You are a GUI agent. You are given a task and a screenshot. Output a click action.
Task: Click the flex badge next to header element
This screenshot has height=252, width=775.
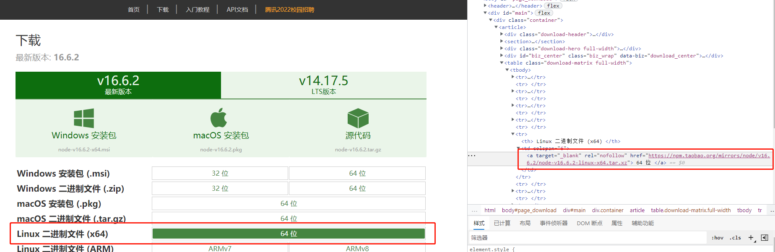tap(553, 6)
